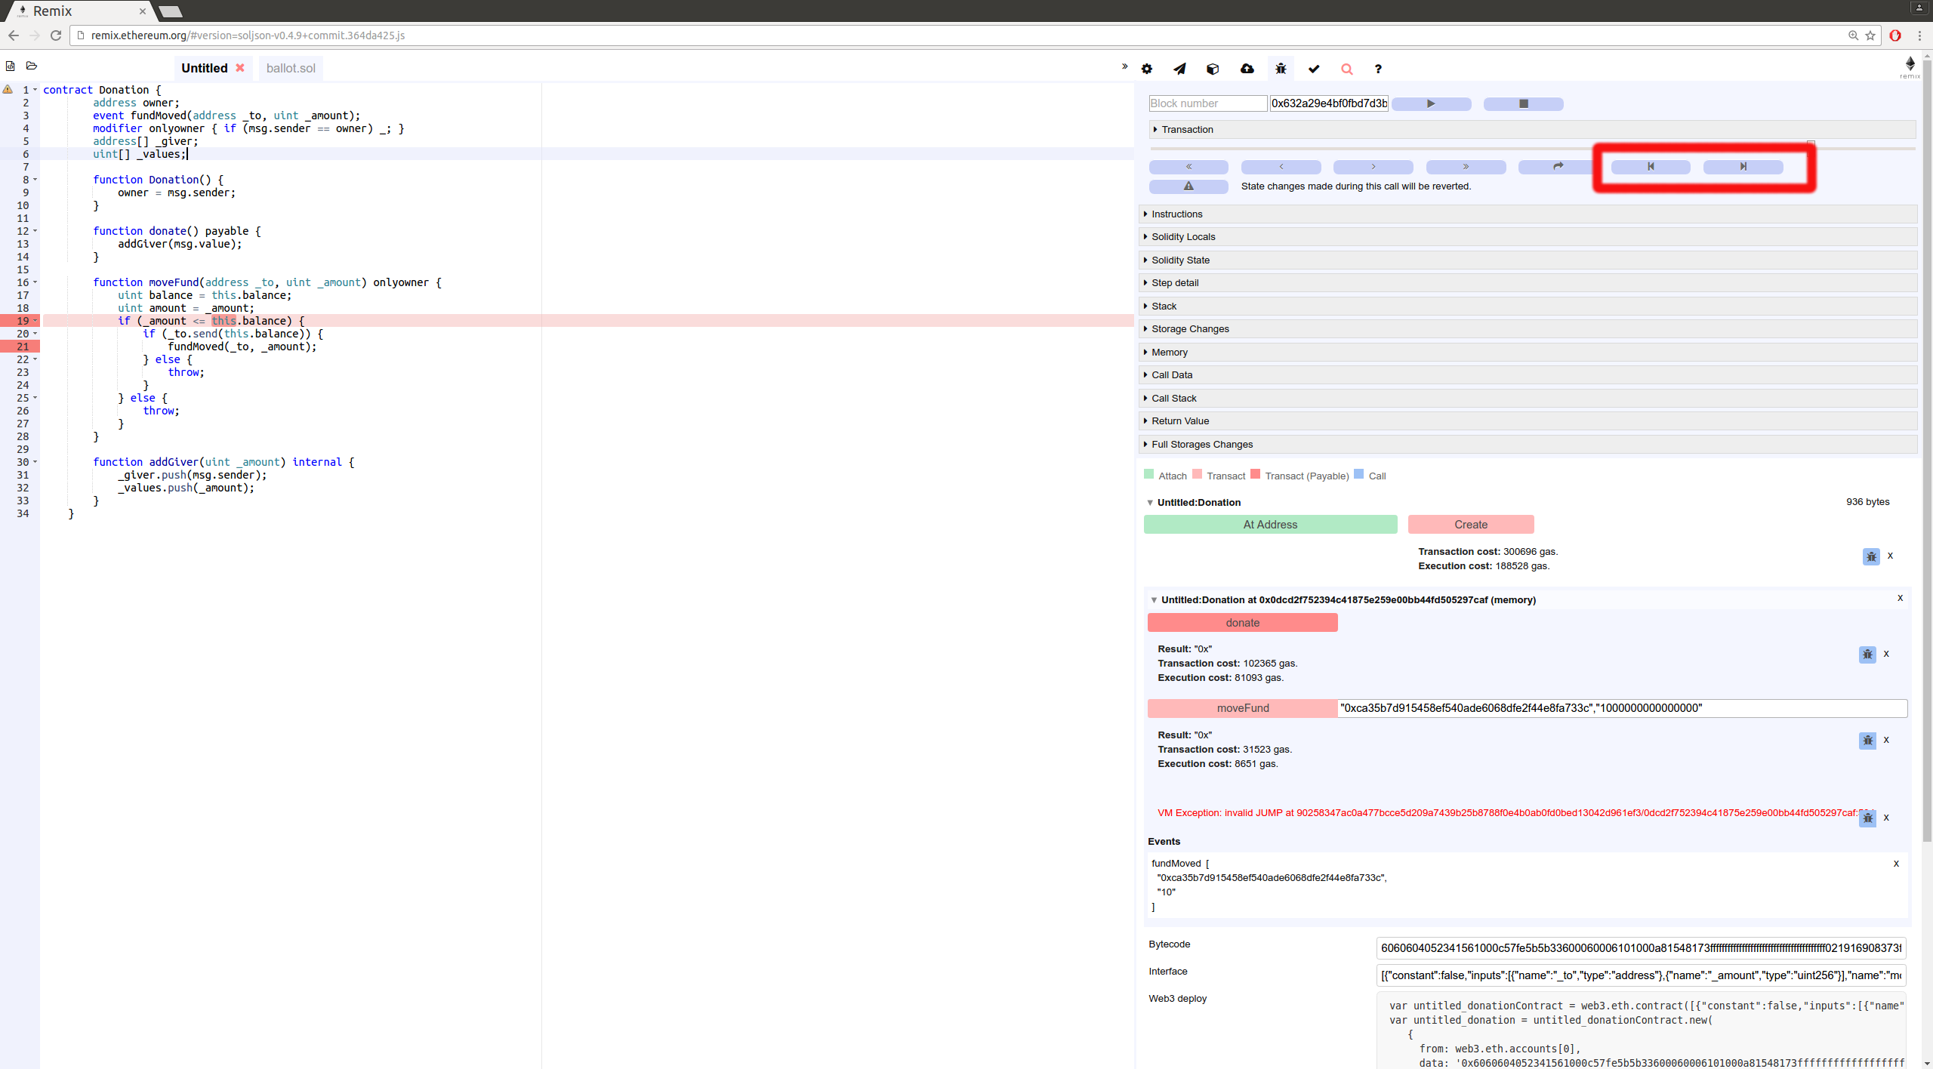
Task: Open the Analysis checkmark tab
Action: (1314, 69)
